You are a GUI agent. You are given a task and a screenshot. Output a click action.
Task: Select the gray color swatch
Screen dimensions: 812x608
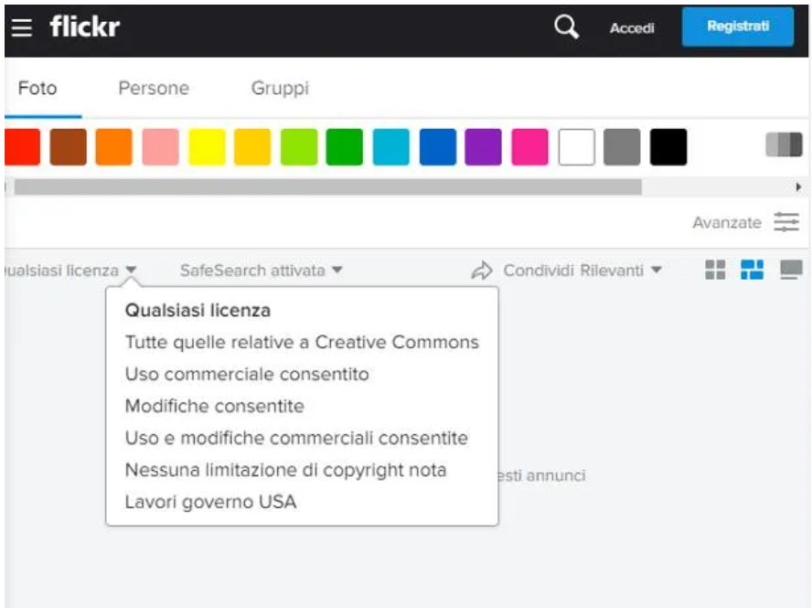click(622, 147)
